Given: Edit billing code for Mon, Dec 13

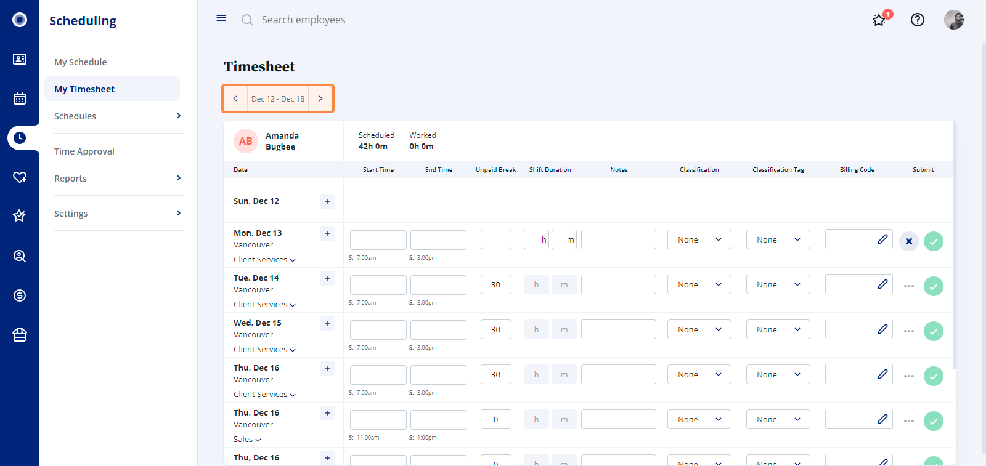Looking at the screenshot, I should click(883, 240).
